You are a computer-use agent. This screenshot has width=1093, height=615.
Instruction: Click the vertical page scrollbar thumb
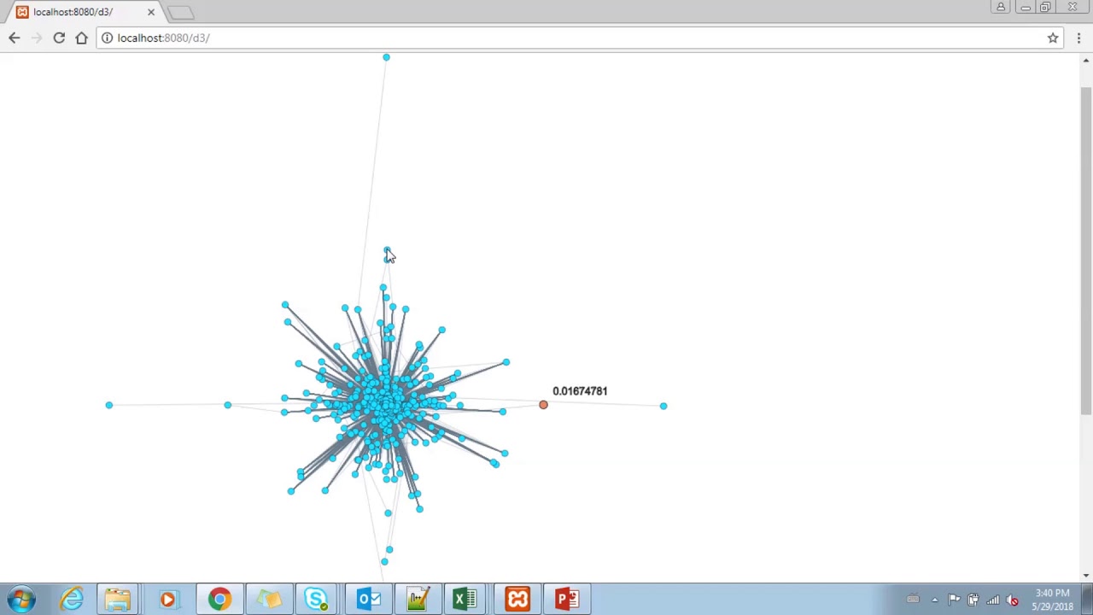pos(1086,250)
